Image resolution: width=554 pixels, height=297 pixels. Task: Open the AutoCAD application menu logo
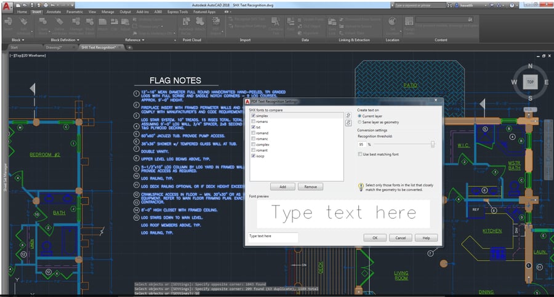point(7,6)
